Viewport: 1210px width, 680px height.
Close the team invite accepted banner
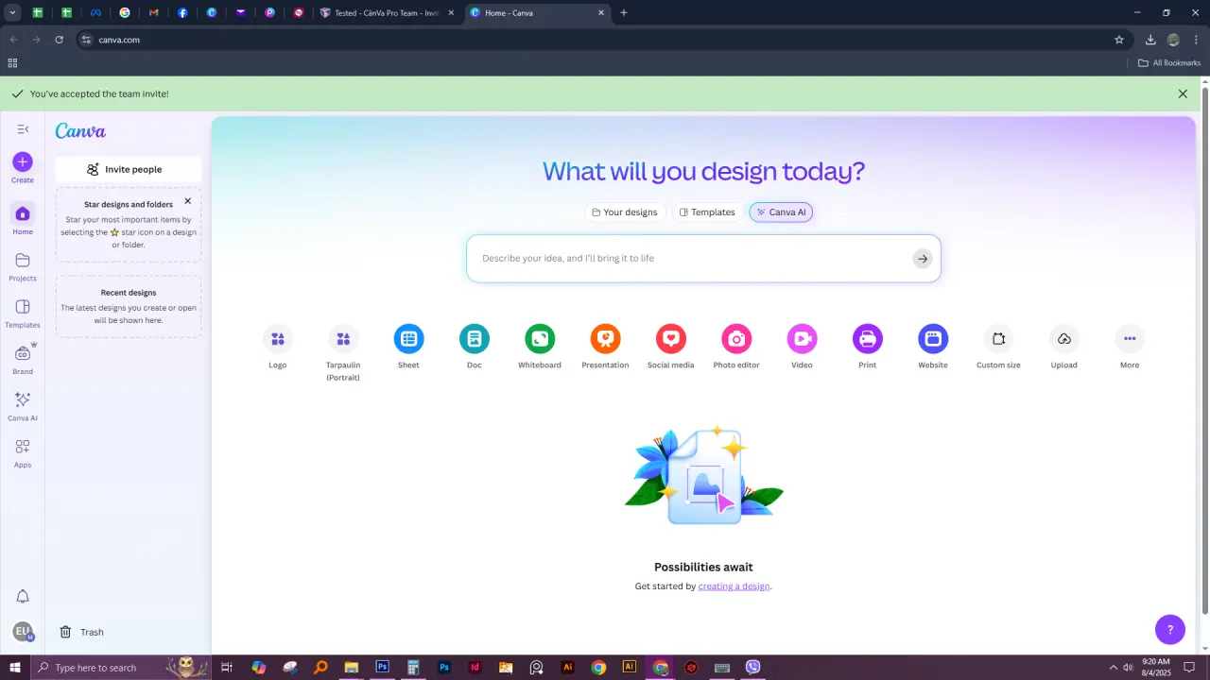click(x=1183, y=93)
